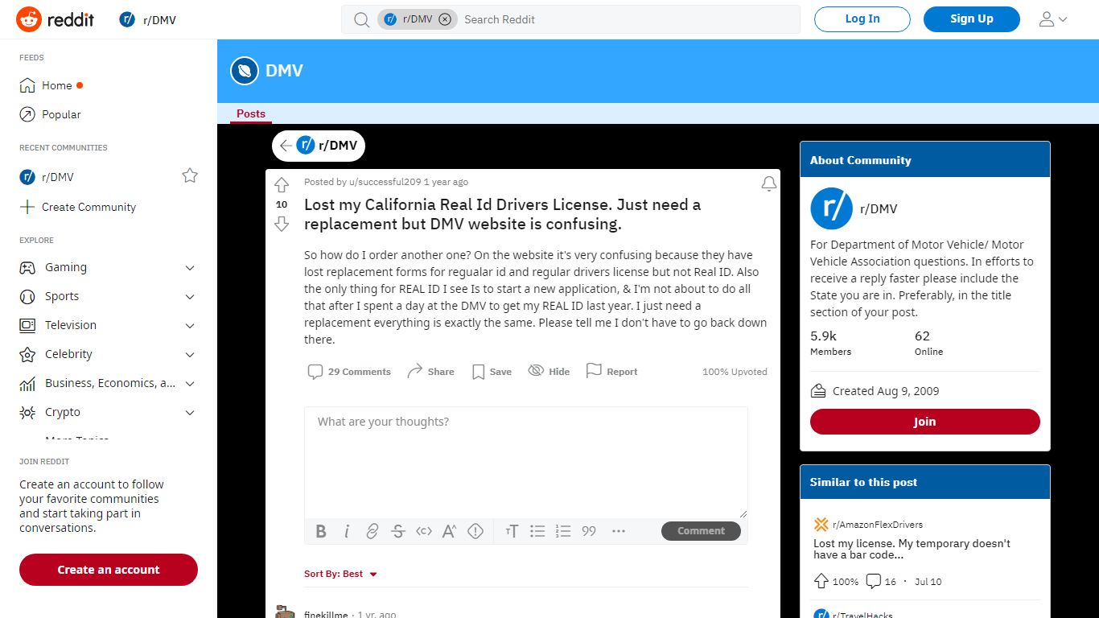
Task: Hide the post
Action: 549,372
